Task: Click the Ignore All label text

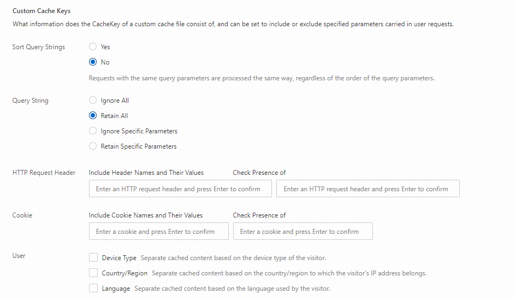Action: point(115,101)
